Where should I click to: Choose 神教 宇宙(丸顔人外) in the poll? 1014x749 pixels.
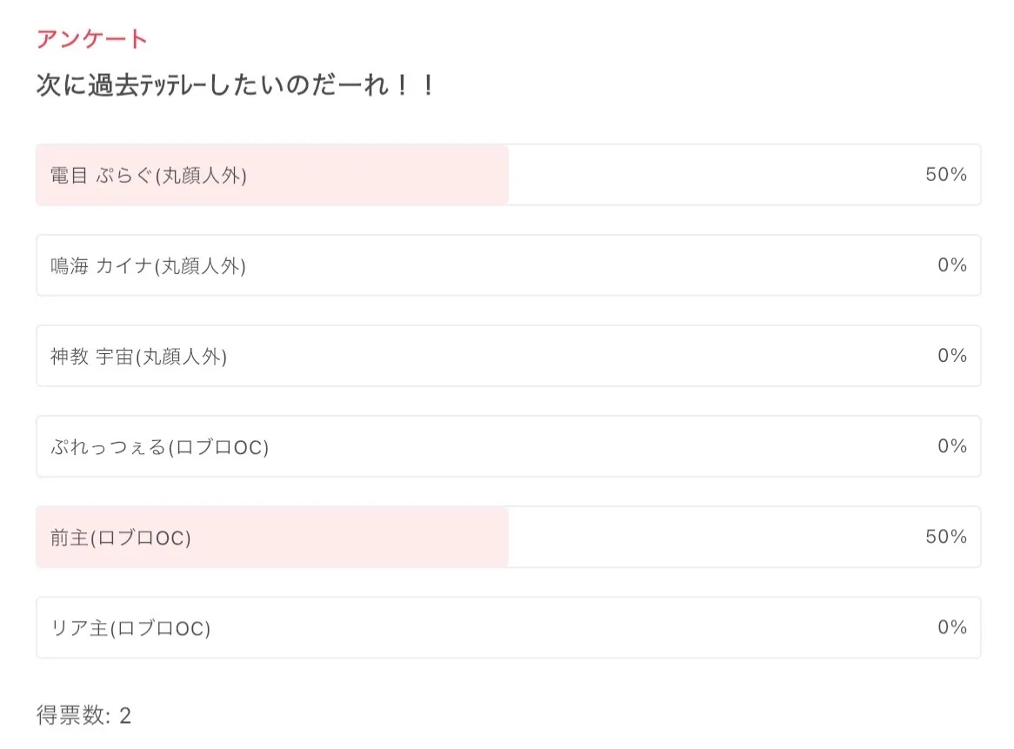139,356
